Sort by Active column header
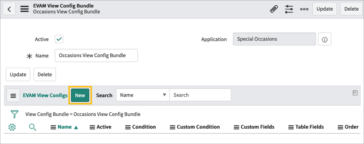This screenshot has width=364, height=144. tap(104, 127)
